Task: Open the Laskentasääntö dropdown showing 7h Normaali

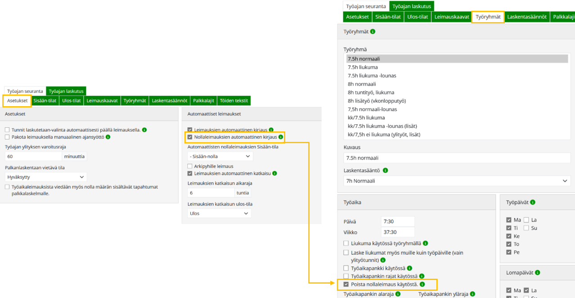Action: point(457,181)
